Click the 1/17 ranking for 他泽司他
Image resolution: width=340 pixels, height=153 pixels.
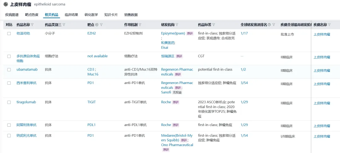coord(244,33)
